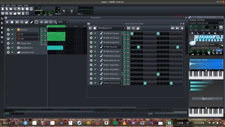Viewport: 225px width, 127px height.
Task: Select the cyan Beat/Bassline clip
Action: (55, 48)
